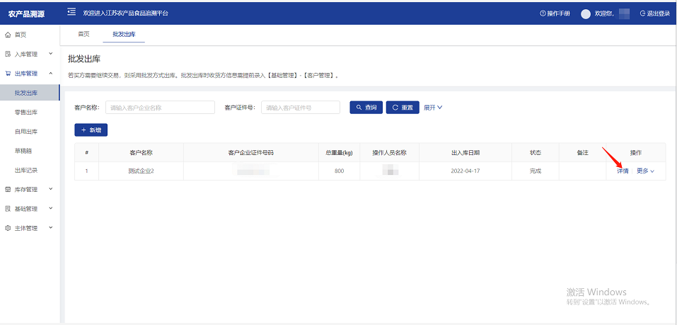The image size is (677, 325).
Task: Click the 主体管理 gear icon
Action: pos(8,228)
